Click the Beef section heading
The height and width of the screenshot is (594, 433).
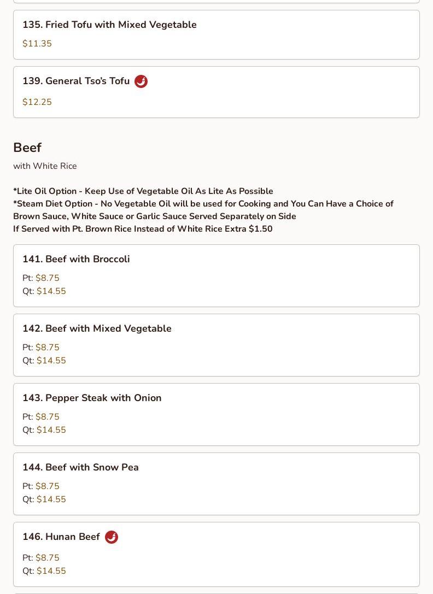click(x=27, y=148)
